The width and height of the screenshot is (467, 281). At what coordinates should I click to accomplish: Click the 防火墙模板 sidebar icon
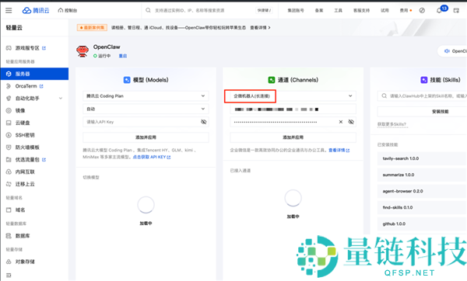tap(9, 147)
